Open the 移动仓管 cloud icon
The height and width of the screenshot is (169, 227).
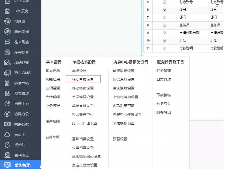click(7, 63)
